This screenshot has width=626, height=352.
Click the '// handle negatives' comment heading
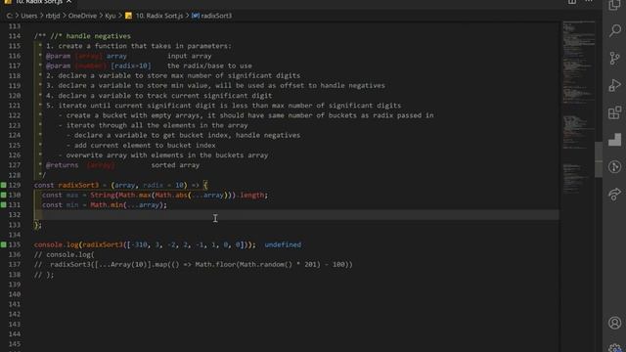[x=91, y=36]
